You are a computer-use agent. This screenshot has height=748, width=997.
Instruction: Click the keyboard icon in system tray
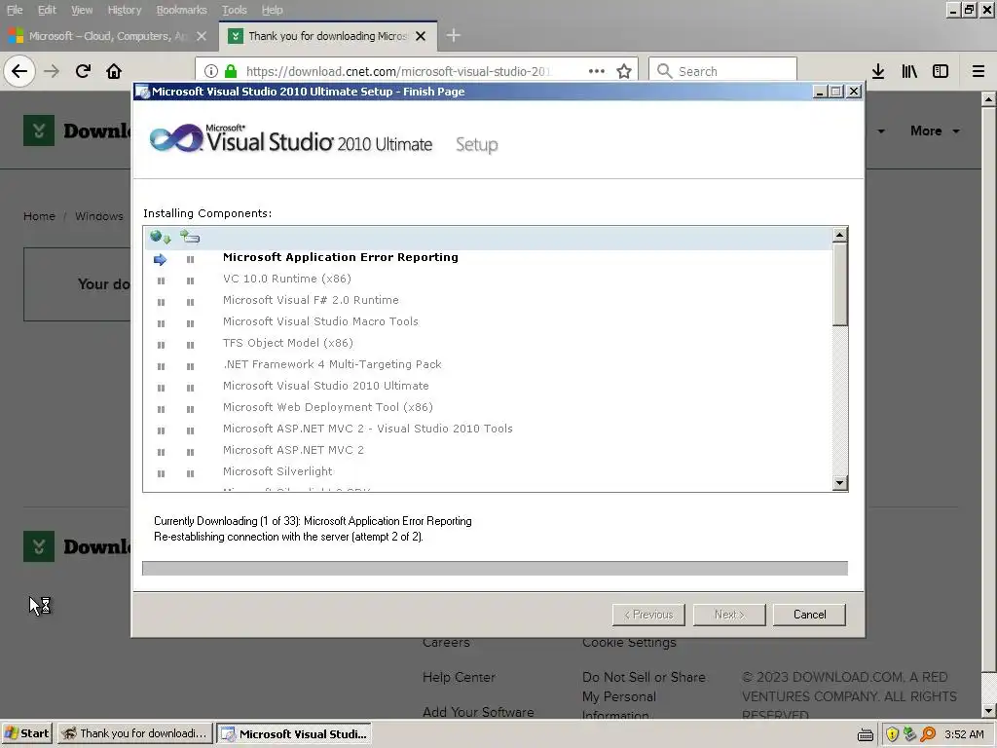point(866,734)
